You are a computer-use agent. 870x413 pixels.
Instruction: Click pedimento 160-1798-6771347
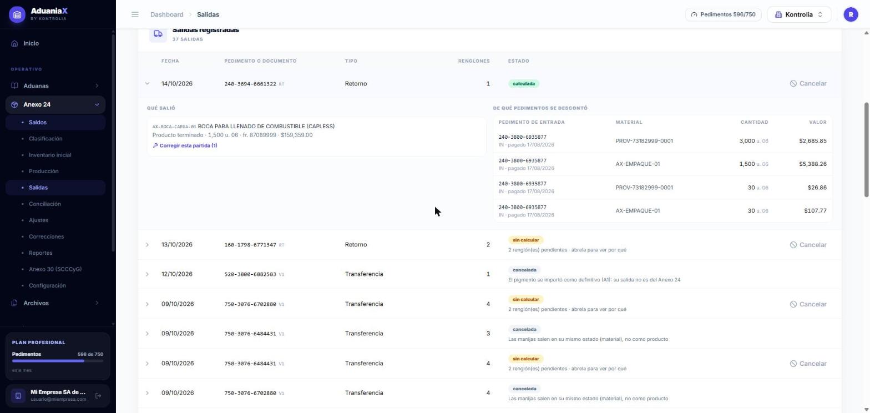(250, 245)
